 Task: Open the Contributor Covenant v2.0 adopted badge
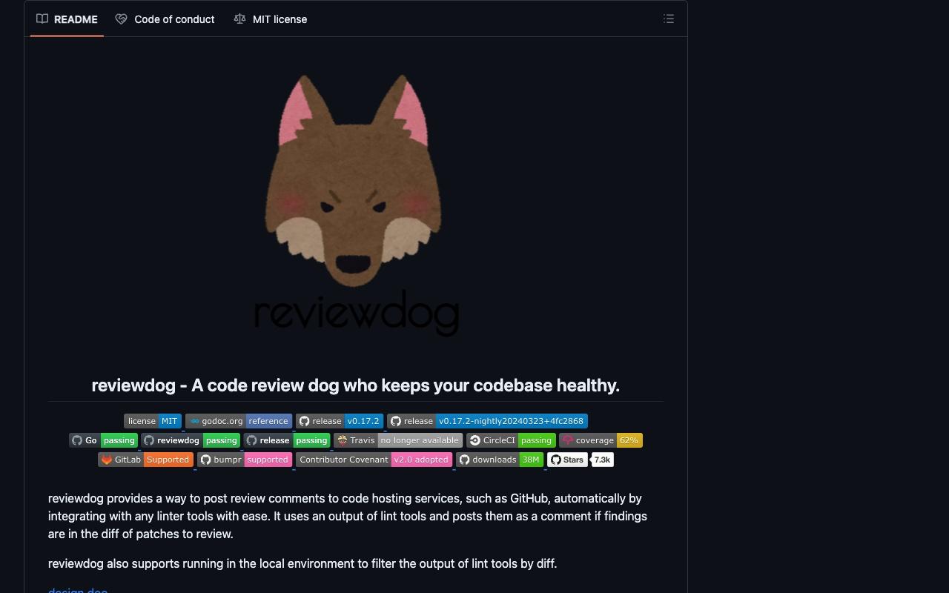coord(374,460)
